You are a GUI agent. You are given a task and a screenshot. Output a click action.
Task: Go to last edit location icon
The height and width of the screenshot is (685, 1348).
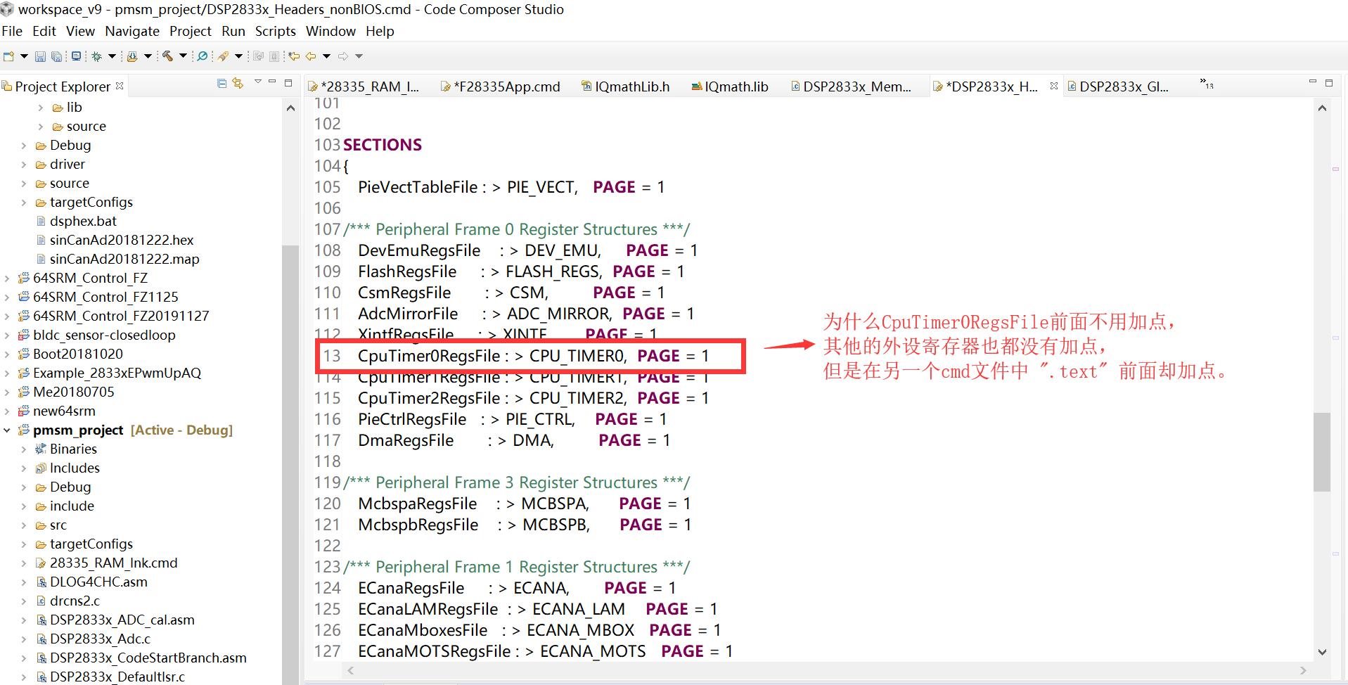point(294,56)
